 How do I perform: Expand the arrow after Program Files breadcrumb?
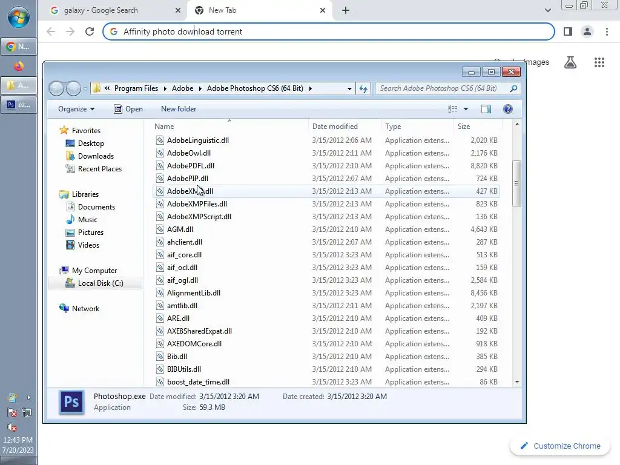pyautogui.click(x=165, y=88)
